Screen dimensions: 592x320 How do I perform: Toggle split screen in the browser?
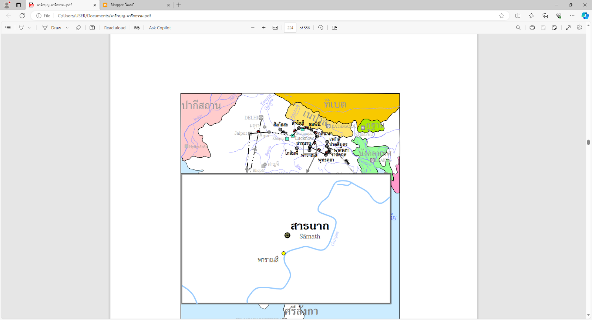point(518,16)
